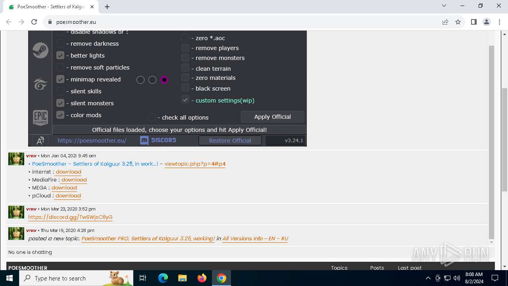Open the Chrome three-dot menu

pos(499,22)
